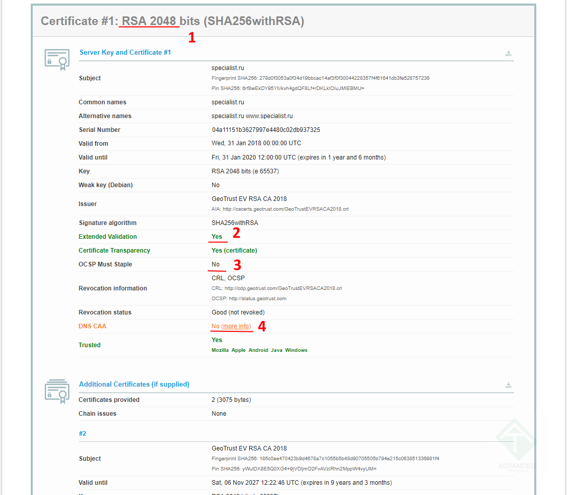Click the 'Additional Certificates (if supplied)' heading

tap(134, 384)
